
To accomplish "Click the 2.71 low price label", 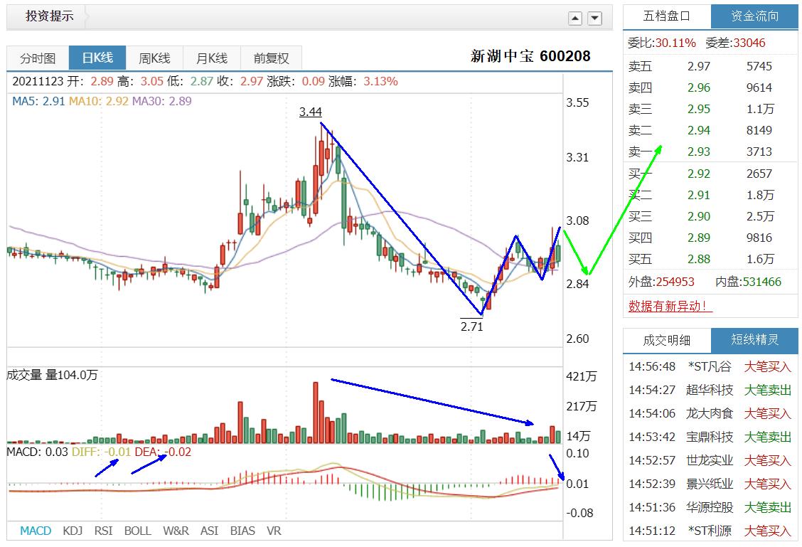I will pyautogui.click(x=471, y=326).
